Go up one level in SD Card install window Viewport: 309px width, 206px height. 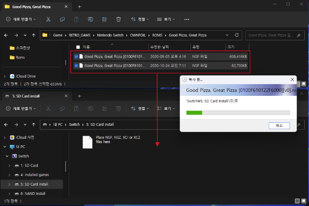33,124
